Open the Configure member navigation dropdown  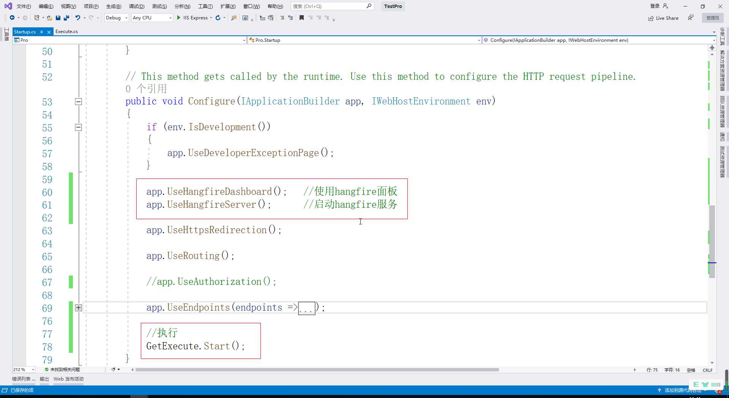[599, 40]
